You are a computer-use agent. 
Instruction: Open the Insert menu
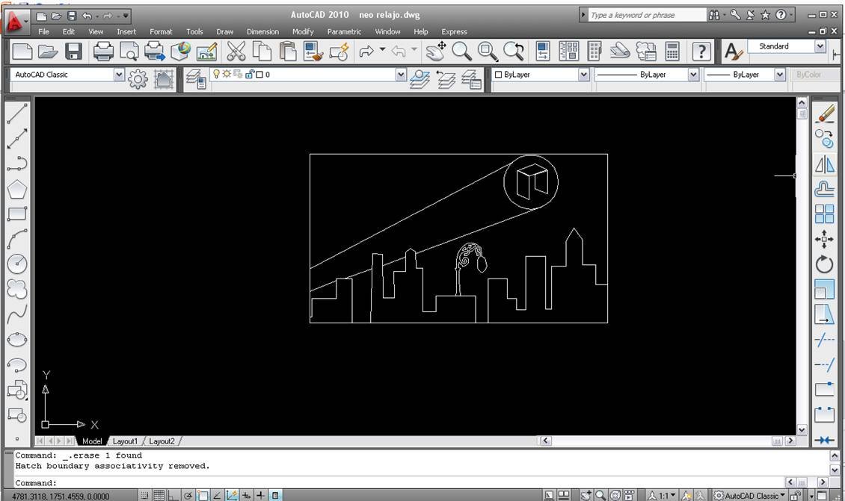[x=126, y=32]
